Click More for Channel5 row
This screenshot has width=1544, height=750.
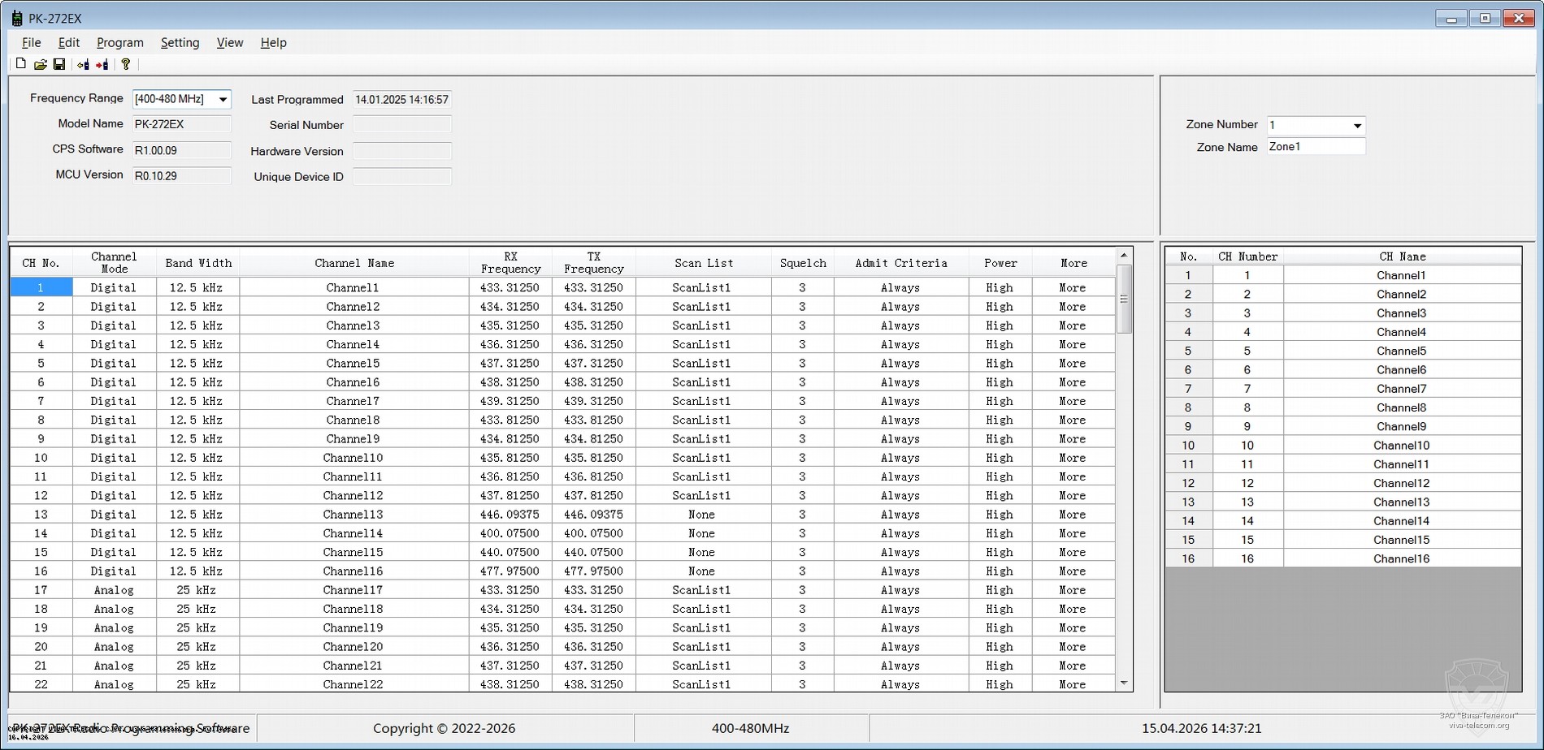[1072, 364]
